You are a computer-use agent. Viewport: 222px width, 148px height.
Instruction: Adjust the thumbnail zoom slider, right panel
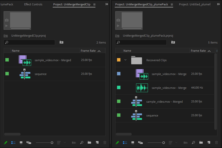click(164, 143)
